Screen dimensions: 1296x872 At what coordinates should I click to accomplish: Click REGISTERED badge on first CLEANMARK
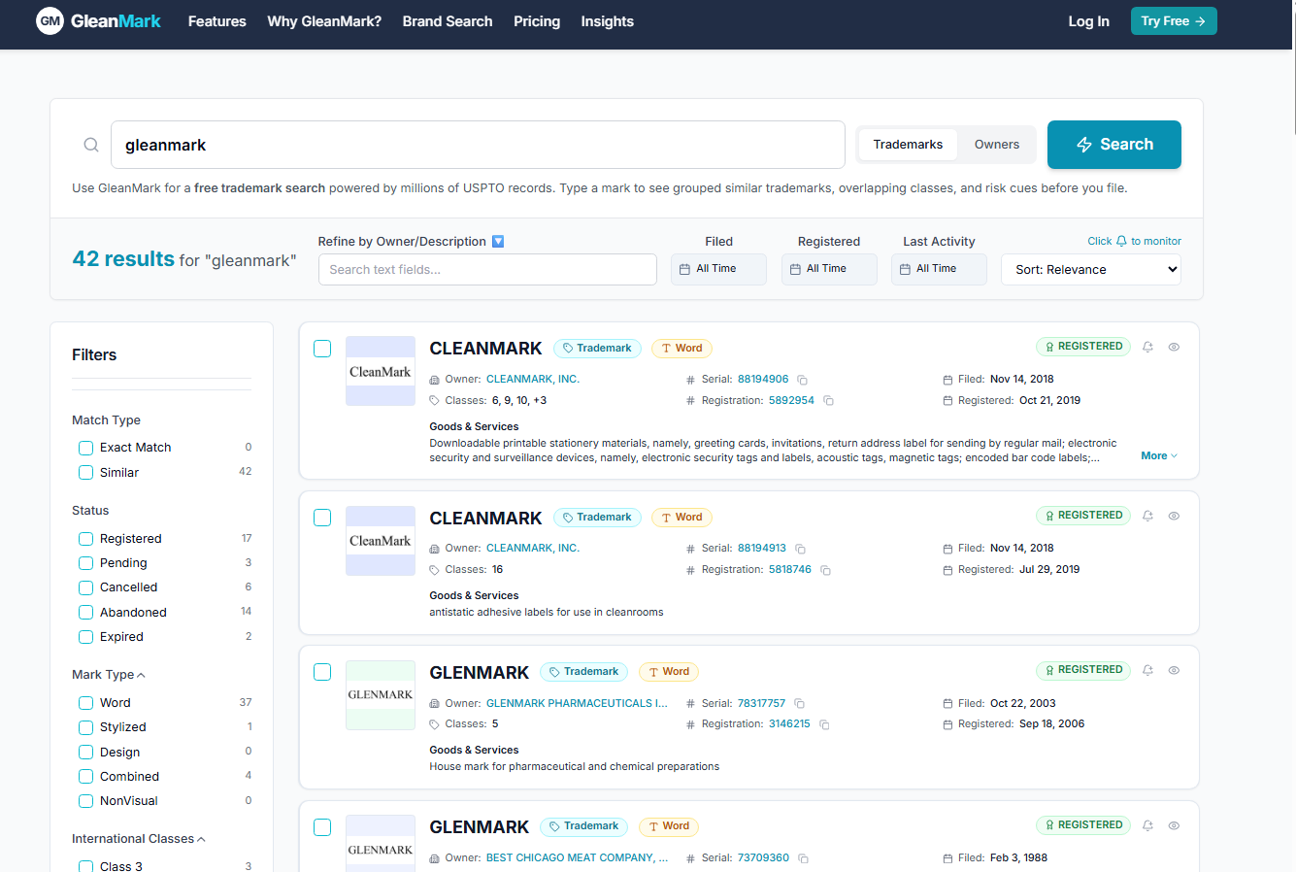click(1083, 347)
